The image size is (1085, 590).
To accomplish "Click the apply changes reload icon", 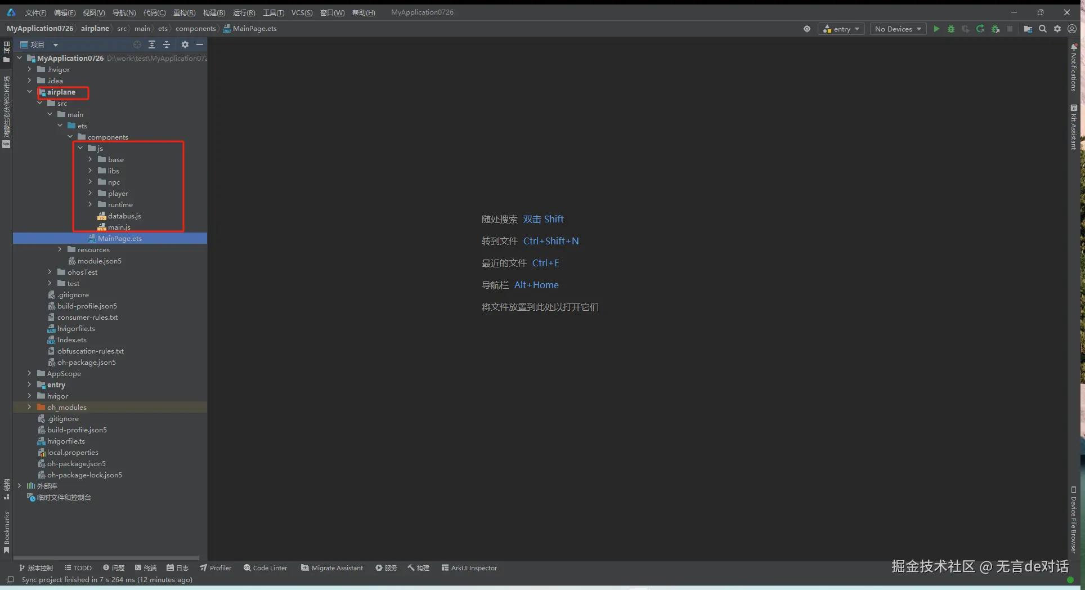I will pyautogui.click(x=980, y=29).
